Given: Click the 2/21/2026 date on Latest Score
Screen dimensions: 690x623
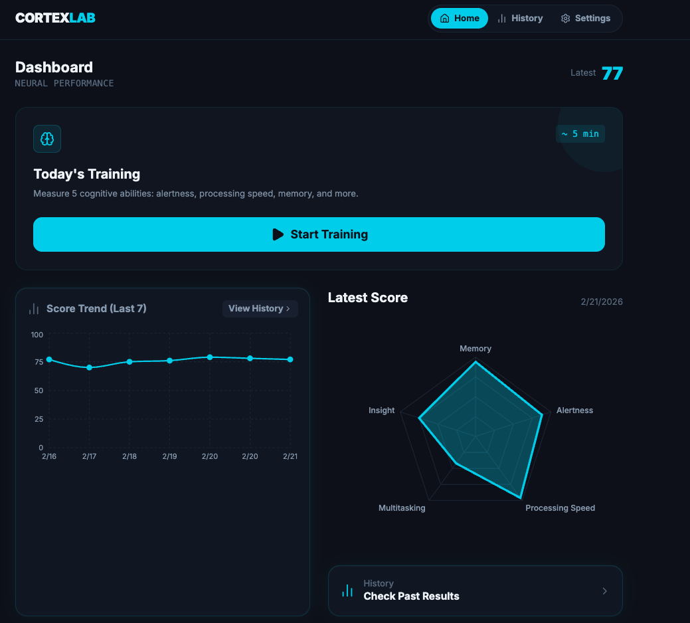Looking at the screenshot, I should 602,302.
